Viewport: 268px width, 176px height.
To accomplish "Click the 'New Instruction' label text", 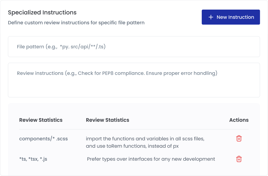I will [235, 17].
